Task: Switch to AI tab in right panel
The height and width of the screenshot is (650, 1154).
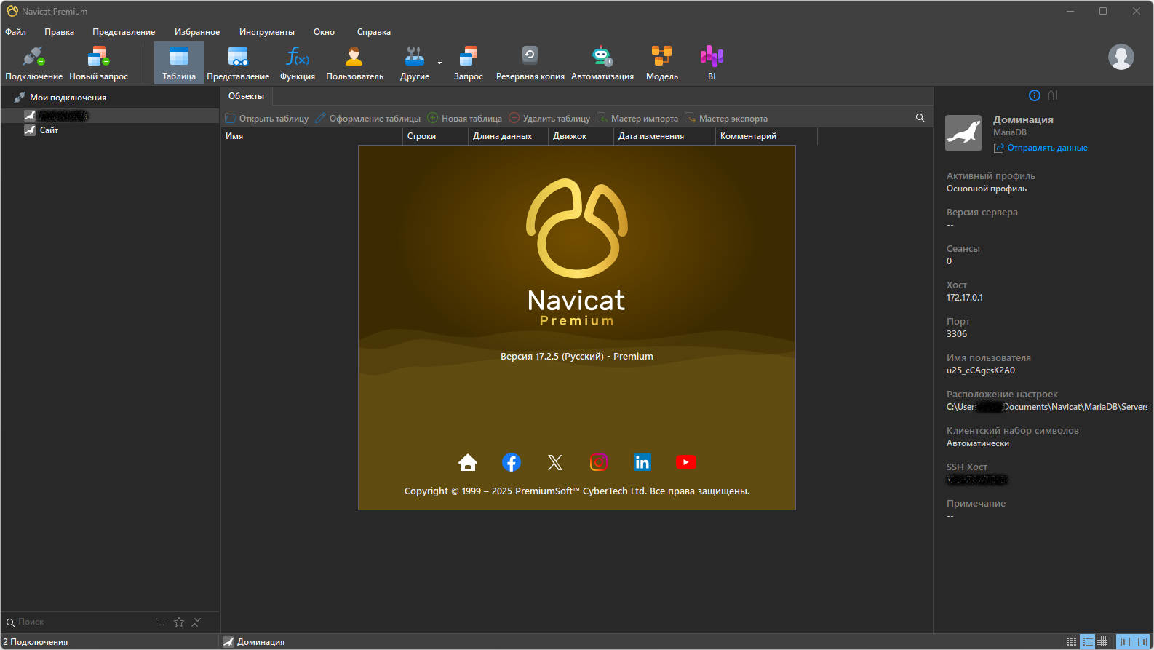Action: coord(1053,95)
